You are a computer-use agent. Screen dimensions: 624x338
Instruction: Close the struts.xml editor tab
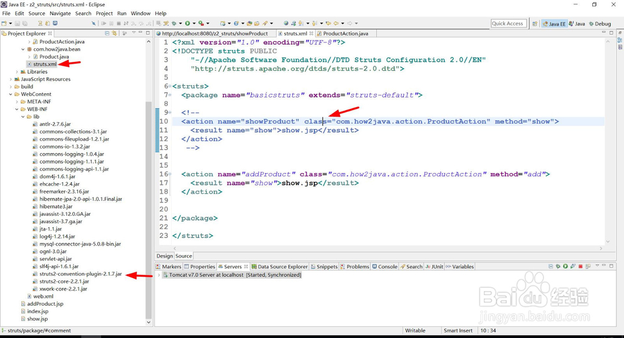[x=311, y=34]
